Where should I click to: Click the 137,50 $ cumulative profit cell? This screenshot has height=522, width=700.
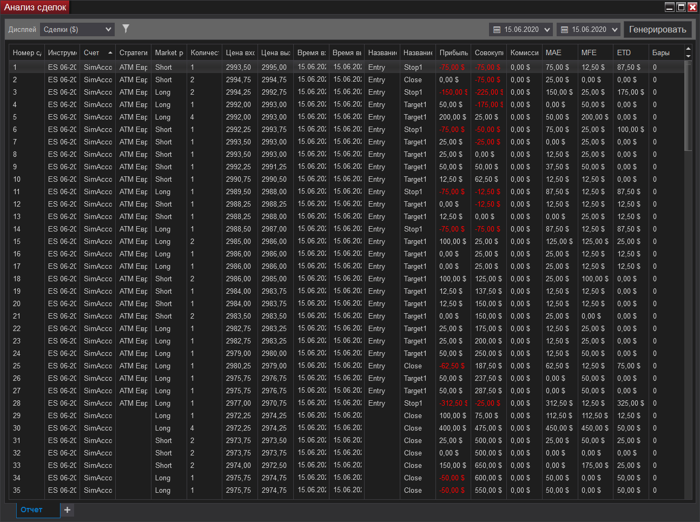489,291
